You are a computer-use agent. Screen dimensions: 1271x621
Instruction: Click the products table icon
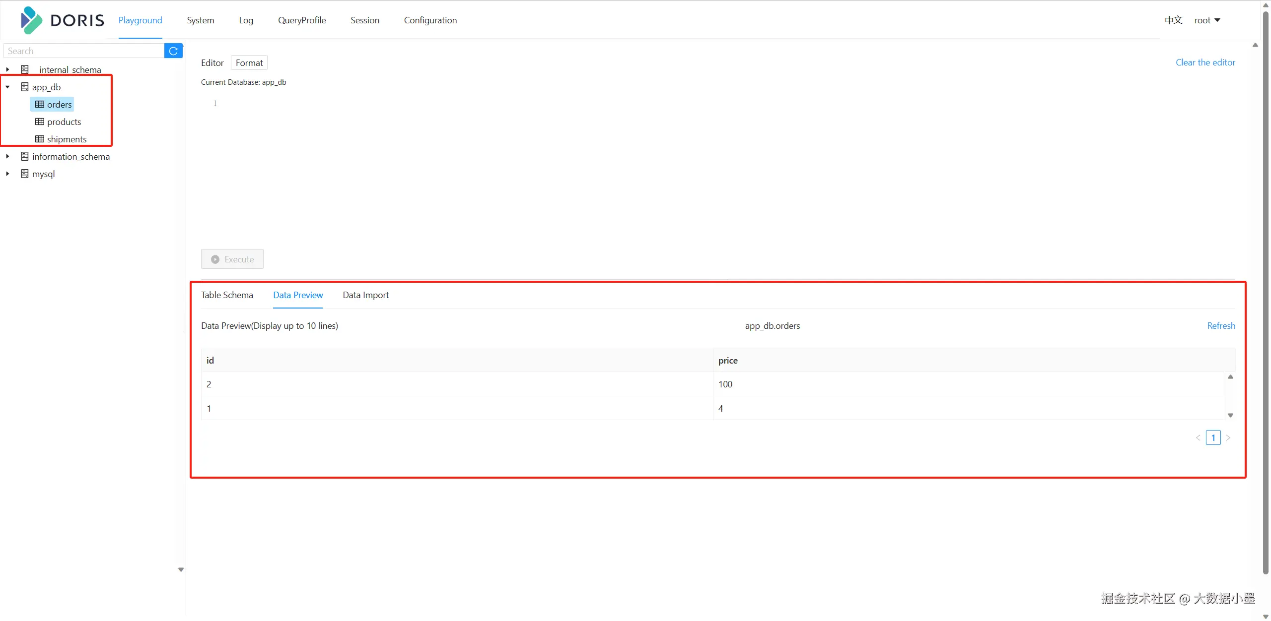40,122
